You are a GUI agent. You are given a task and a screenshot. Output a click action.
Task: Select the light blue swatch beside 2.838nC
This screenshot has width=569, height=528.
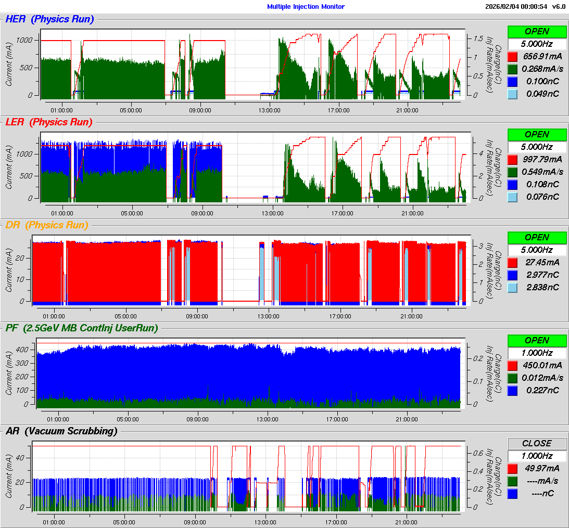pyautogui.click(x=512, y=287)
